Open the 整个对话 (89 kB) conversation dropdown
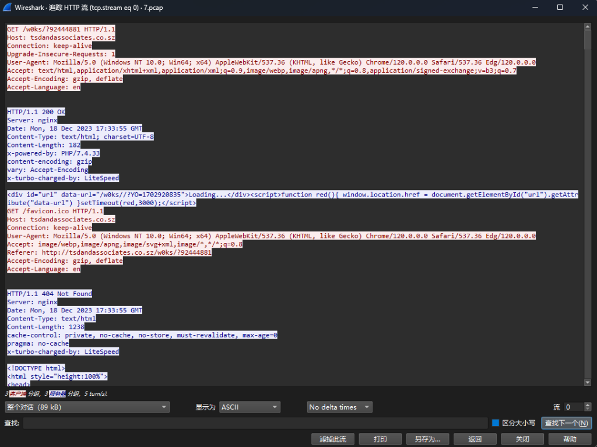 click(x=87, y=407)
